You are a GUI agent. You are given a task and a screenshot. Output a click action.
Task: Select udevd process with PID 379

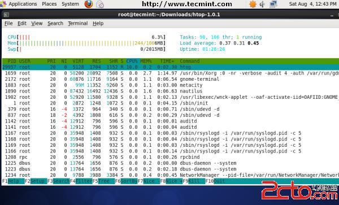tap(171, 109)
